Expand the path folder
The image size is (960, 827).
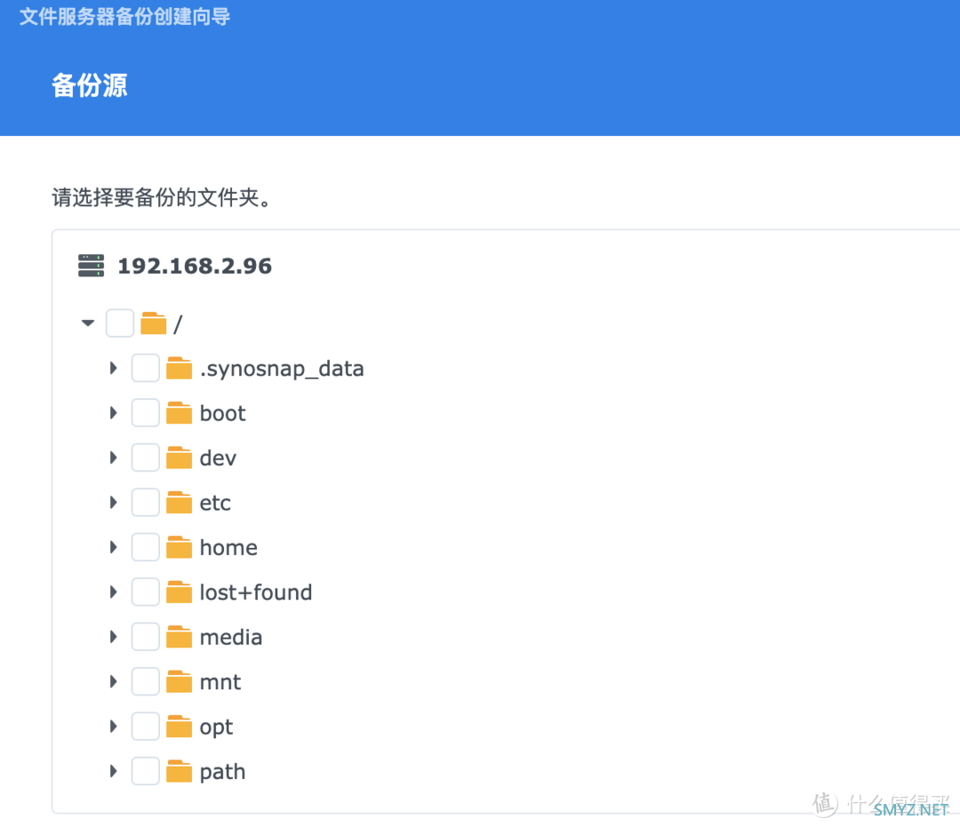tap(113, 771)
